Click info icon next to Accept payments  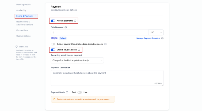tap(75, 21)
